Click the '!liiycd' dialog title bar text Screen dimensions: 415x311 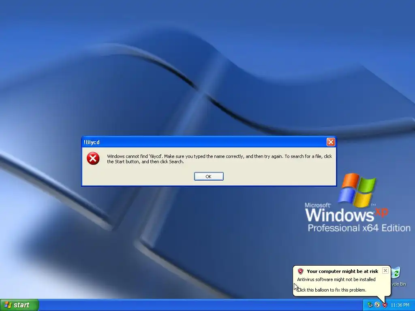click(x=92, y=142)
